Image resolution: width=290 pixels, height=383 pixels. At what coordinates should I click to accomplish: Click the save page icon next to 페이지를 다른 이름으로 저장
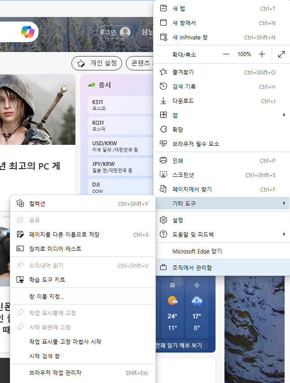(x=20, y=235)
